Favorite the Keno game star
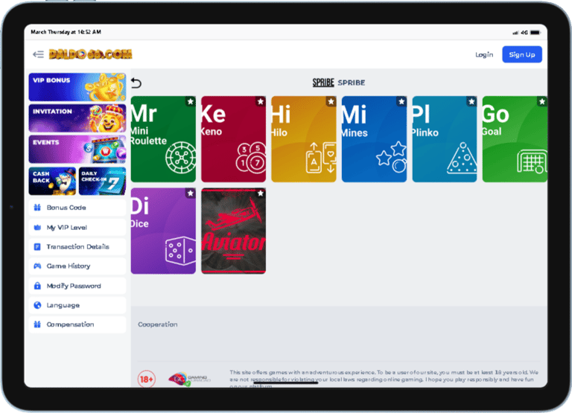 pos(261,102)
